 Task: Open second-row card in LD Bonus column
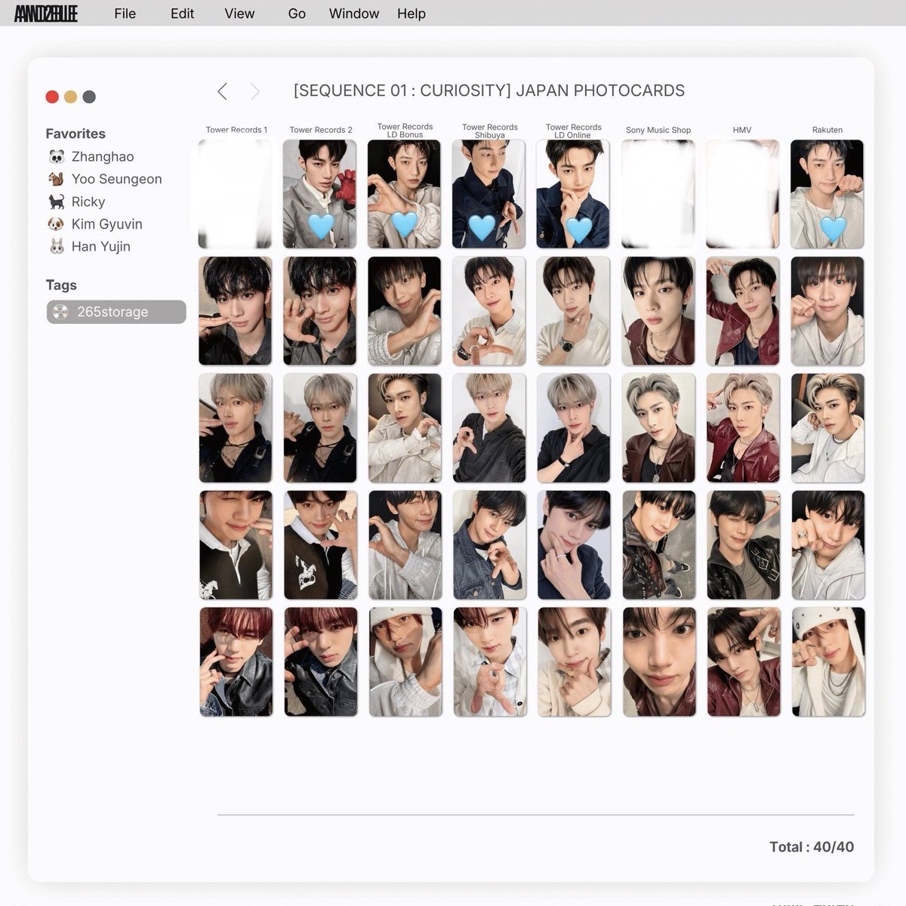click(x=404, y=311)
